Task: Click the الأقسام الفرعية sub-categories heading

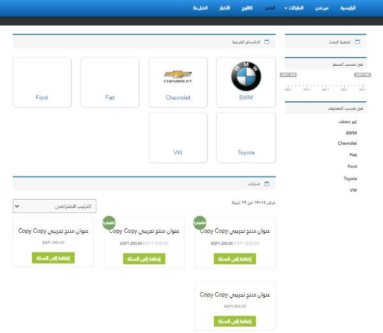Action: (246, 41)
